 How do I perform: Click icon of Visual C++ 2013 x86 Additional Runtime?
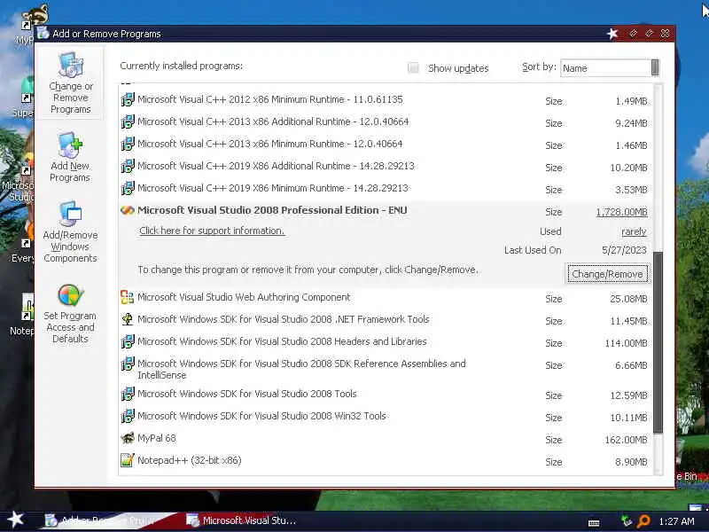tap(128, 121)
